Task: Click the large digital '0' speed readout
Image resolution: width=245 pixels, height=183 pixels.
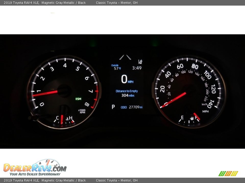Action: click(124, 79)
